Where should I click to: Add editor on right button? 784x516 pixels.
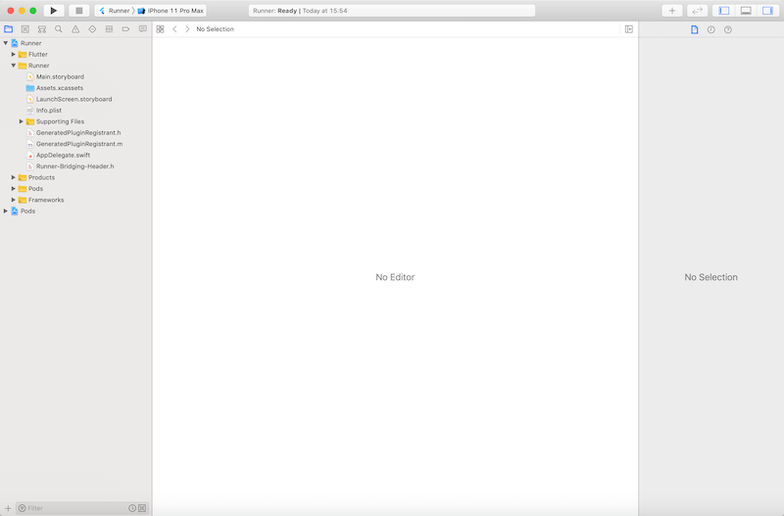(629, 29)
